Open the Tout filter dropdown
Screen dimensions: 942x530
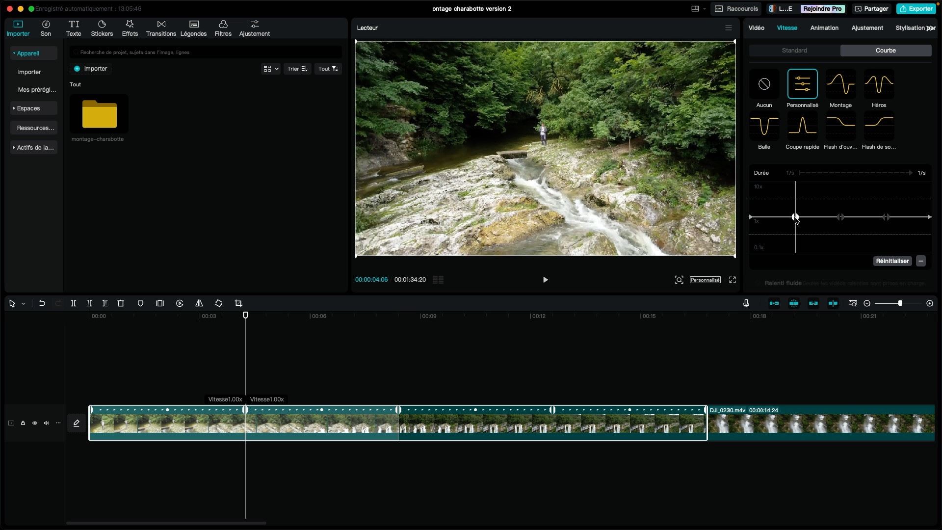[x=328, y=69]
